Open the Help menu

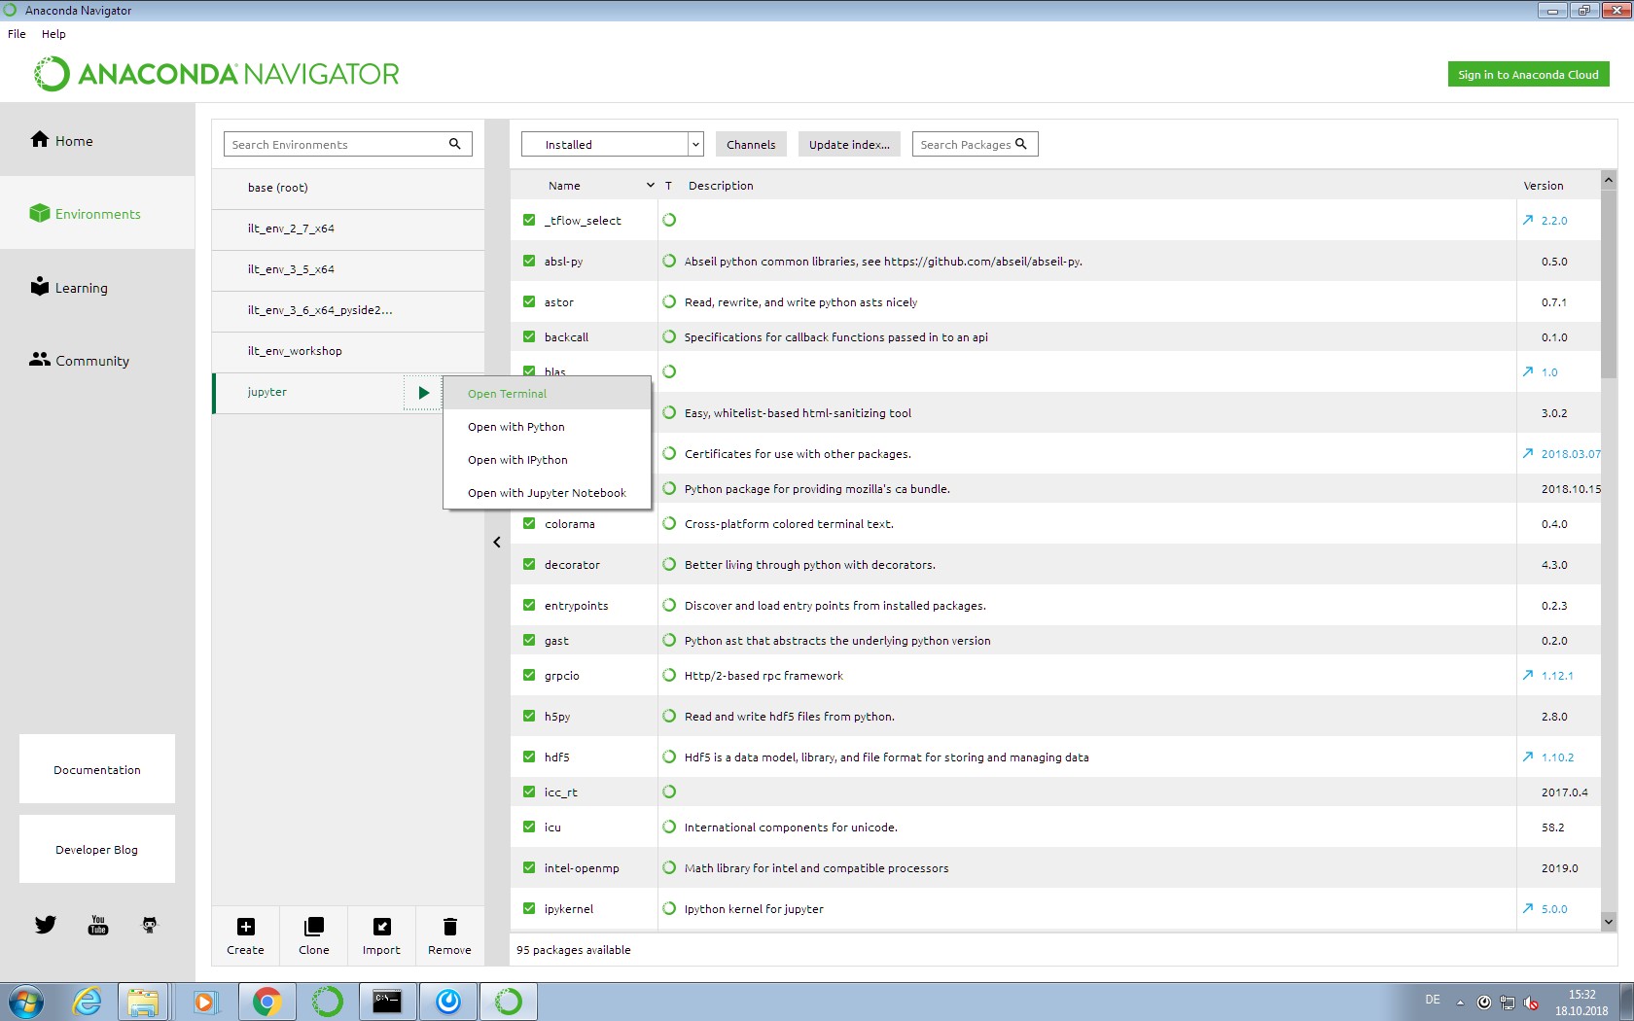point(53,33)
